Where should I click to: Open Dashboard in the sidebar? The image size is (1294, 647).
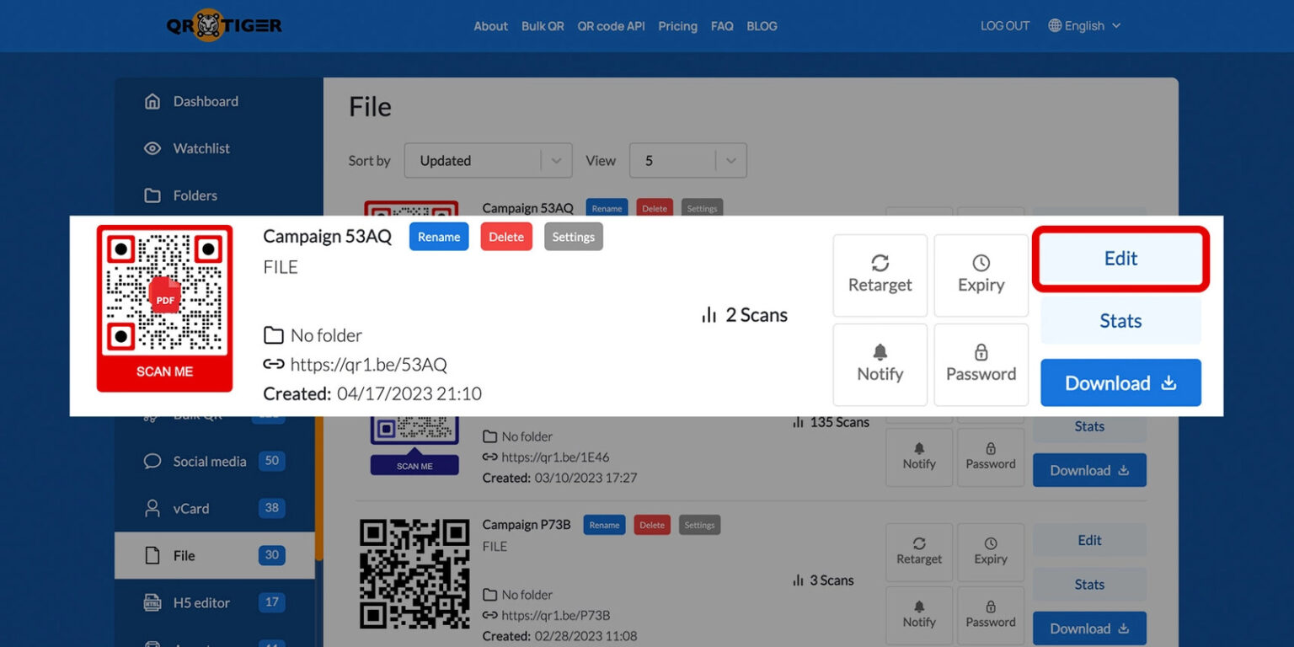click(215, 101)
